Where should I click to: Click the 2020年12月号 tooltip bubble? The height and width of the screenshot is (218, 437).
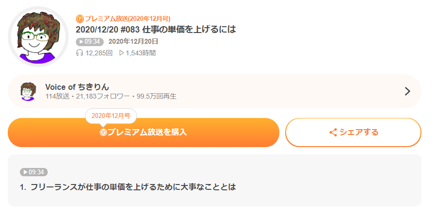tap(110, 116)
